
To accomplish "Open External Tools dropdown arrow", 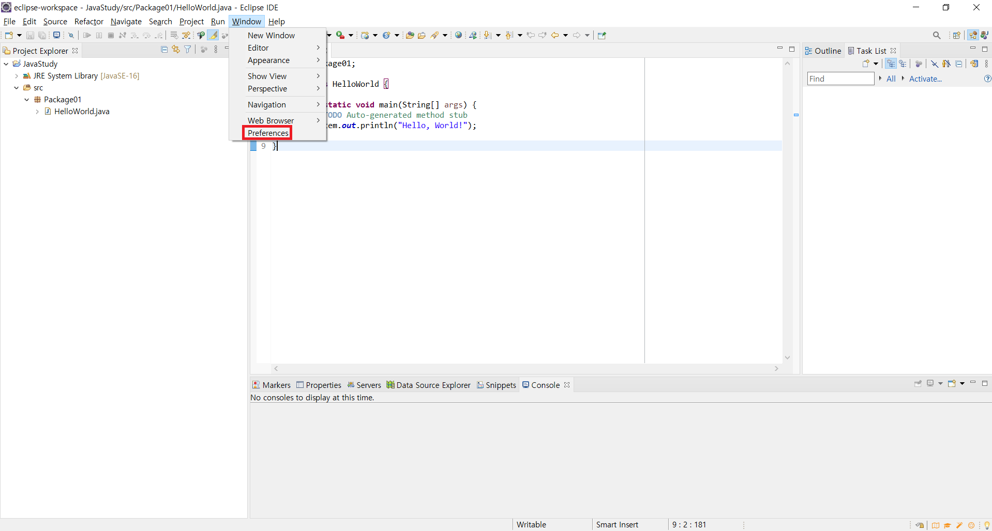I will [x=351, y=35].
